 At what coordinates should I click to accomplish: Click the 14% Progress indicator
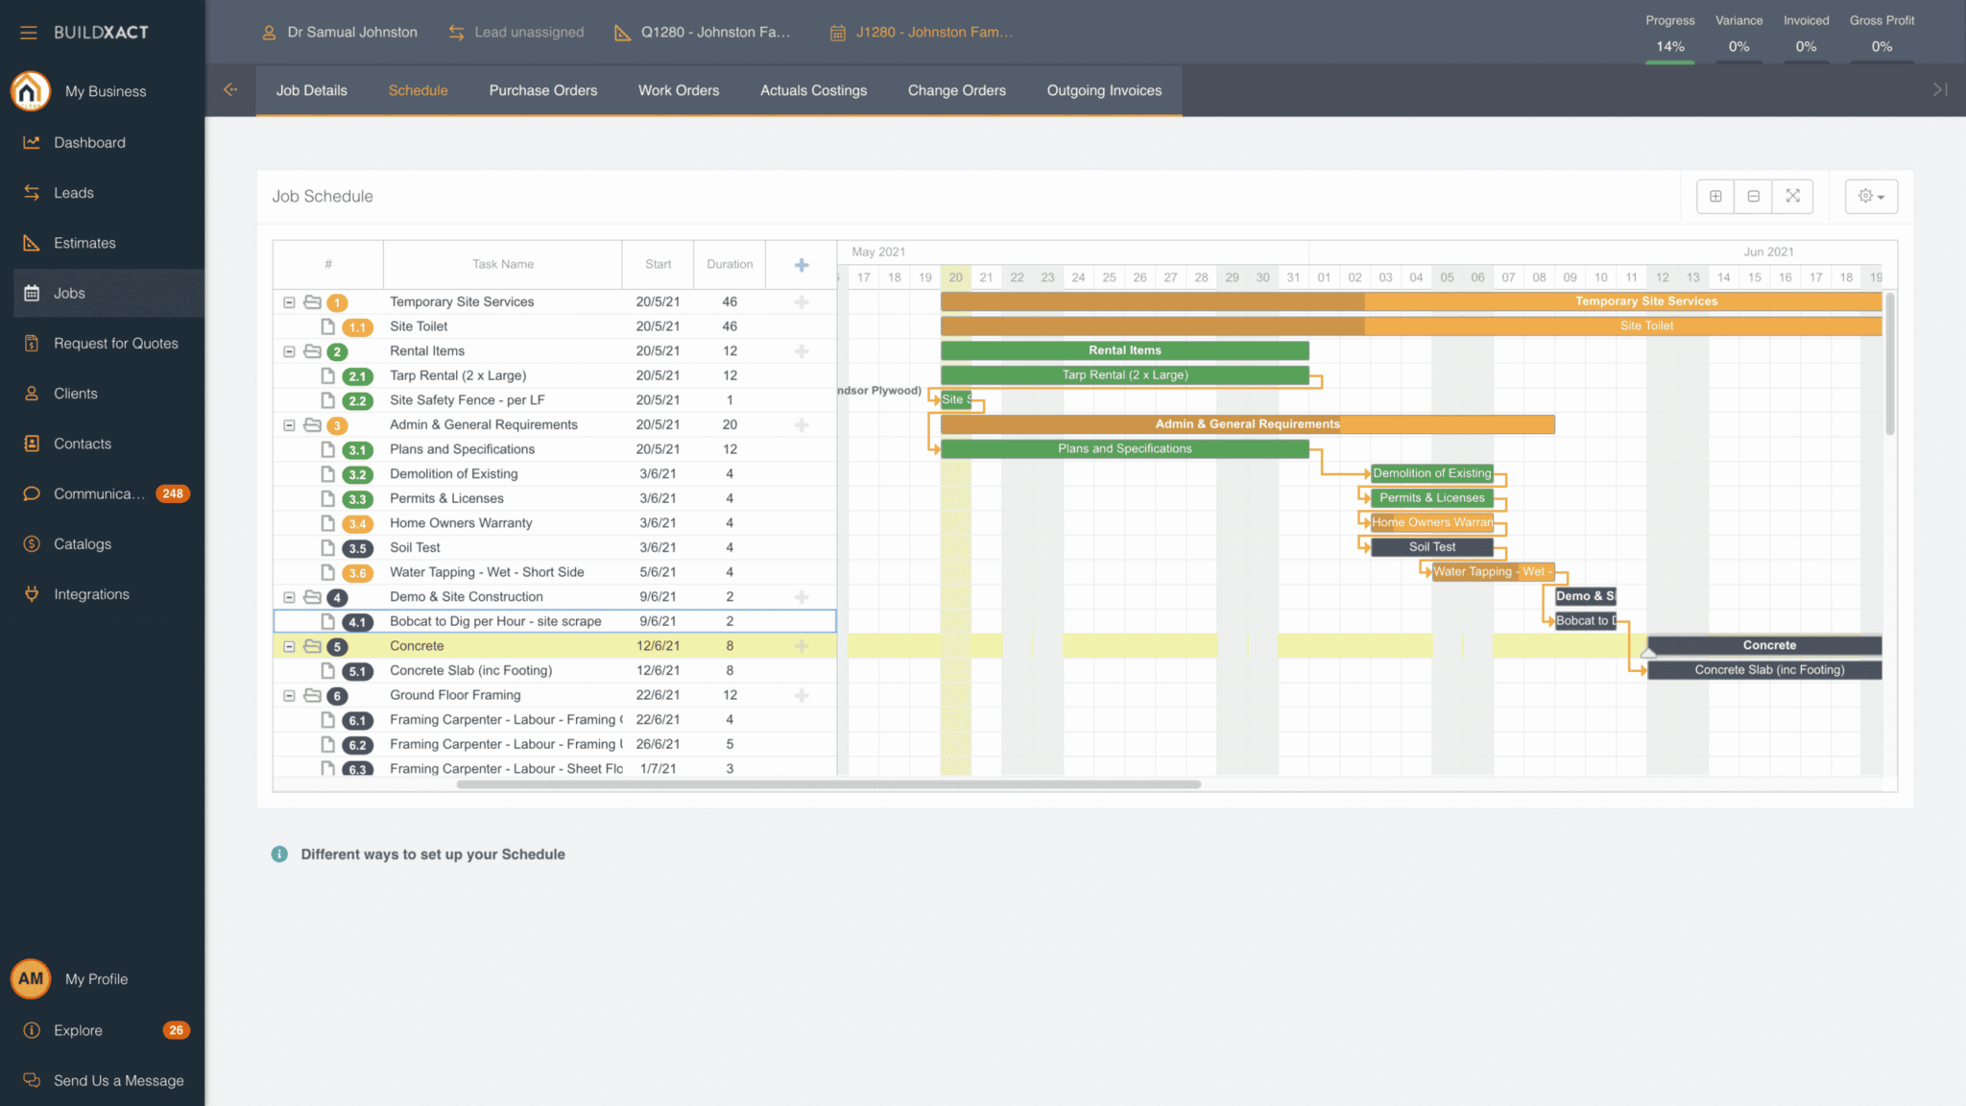1670,46
